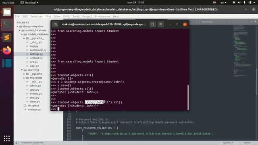Viewport: 258px width, 145px height.
Task: Open apps.py in sidebar
Action: [x=34, y=89]
